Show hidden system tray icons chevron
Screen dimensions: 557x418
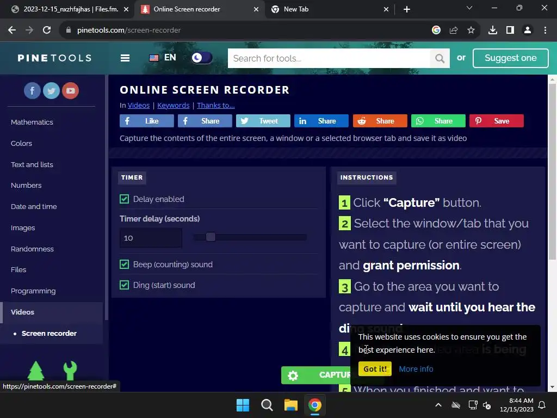coord(438,405)
